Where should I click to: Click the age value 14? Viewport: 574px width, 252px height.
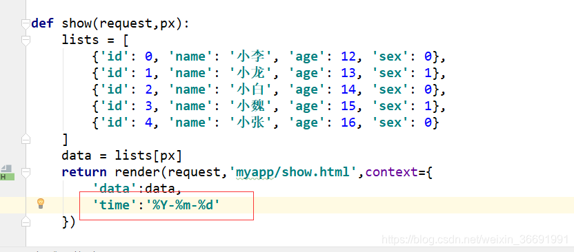tap(348, 90)
